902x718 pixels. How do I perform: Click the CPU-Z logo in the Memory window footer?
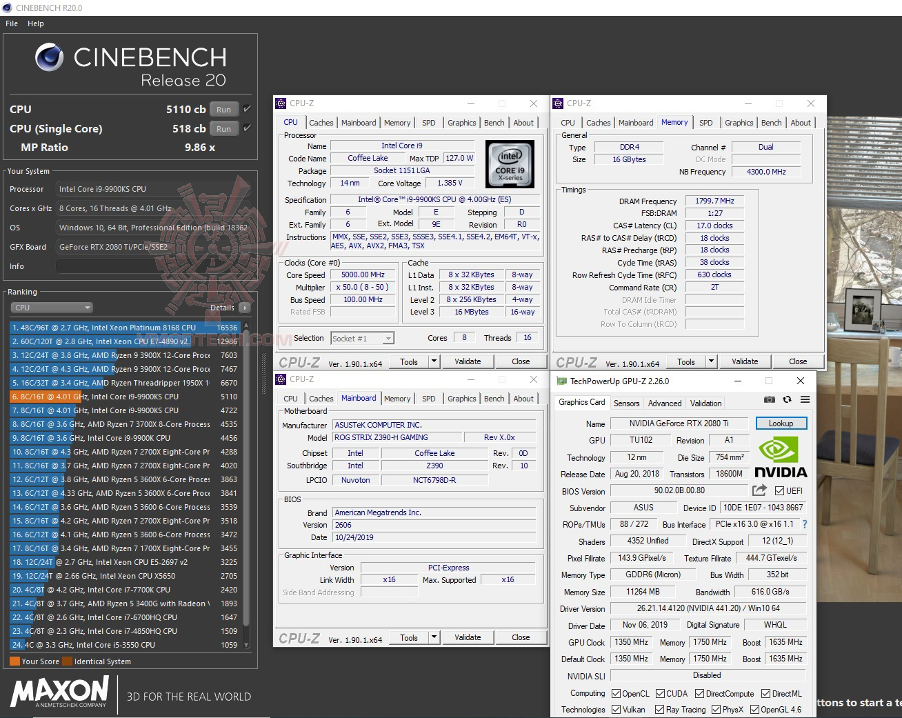(x=577, y=362)
